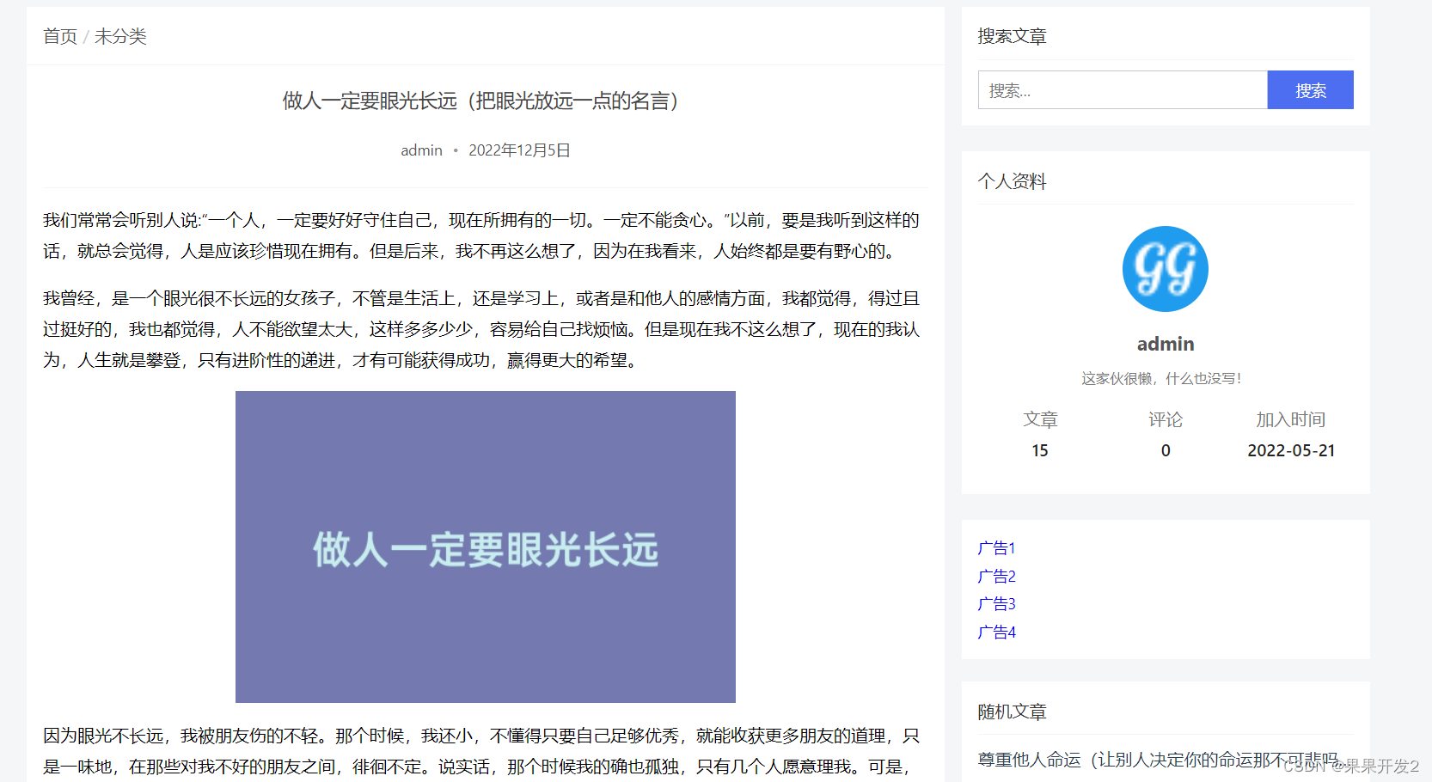
Task: Open the 广告1 advertisement link
Action: click(x=996, y=547)
